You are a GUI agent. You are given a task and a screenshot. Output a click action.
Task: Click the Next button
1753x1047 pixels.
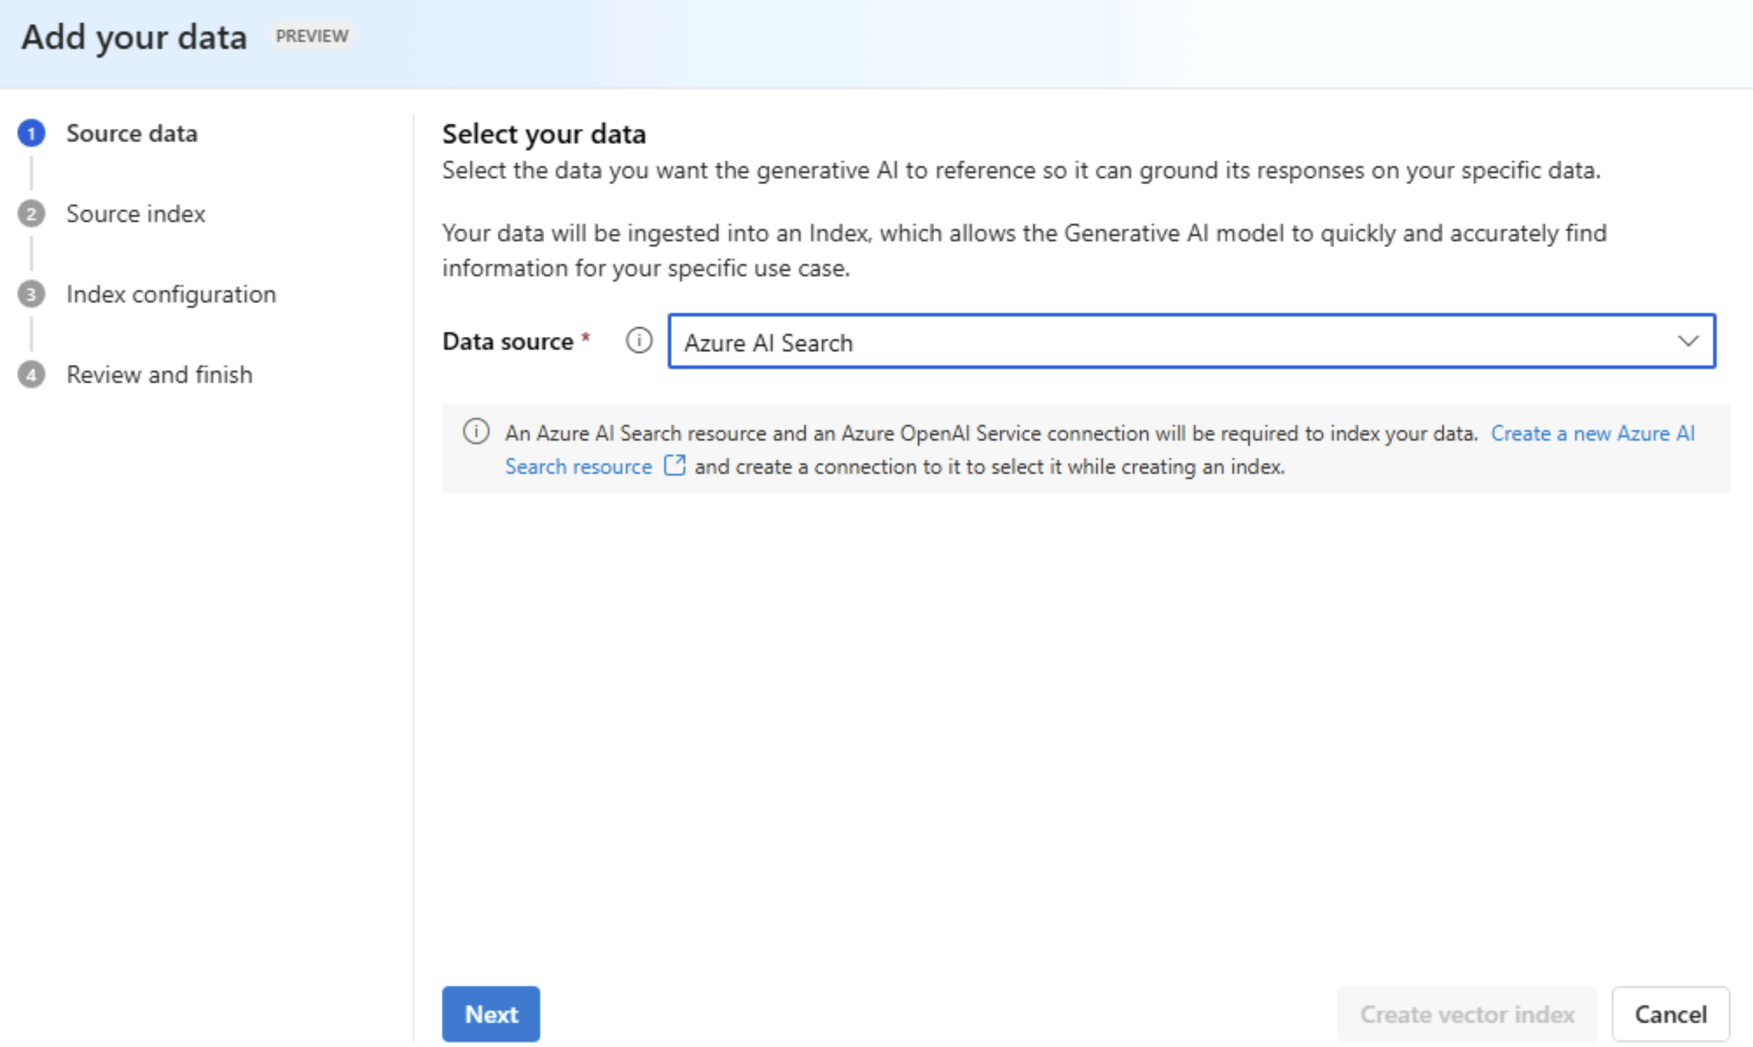(491, 1014)
